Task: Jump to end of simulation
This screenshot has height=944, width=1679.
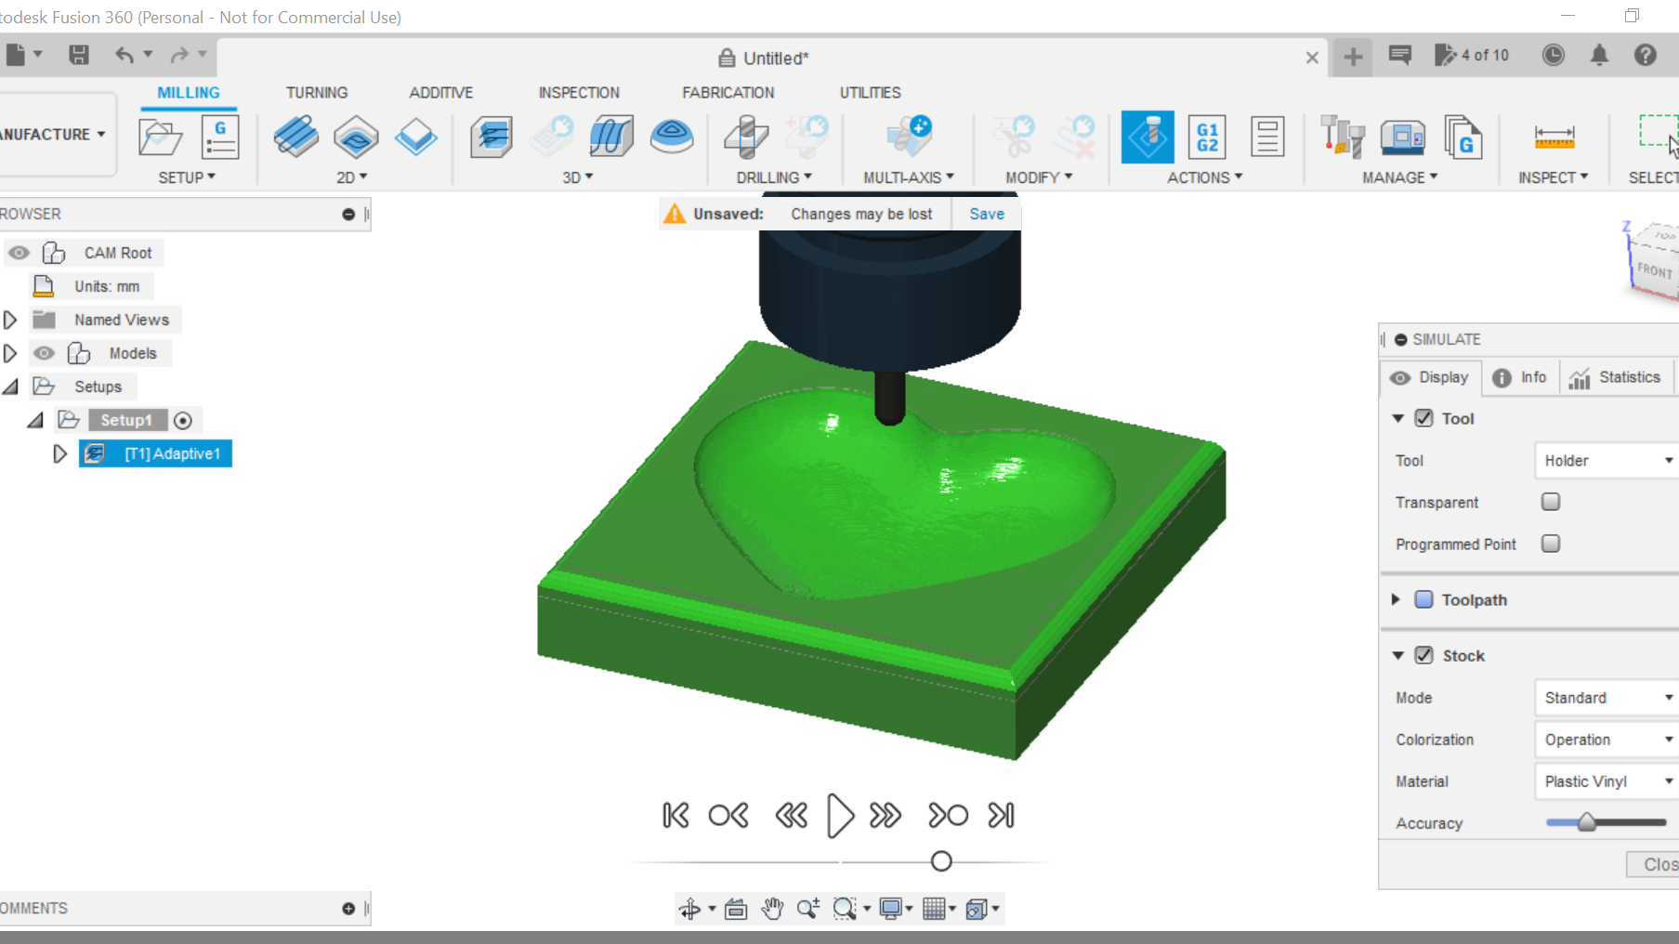Action: [1001, 816]
